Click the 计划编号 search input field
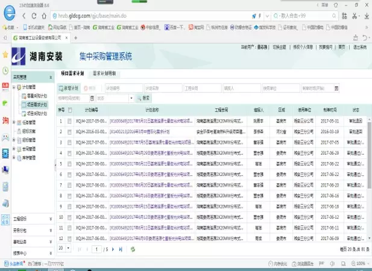Viewport: 372px width, 271px height. click(x=124, y=88)
